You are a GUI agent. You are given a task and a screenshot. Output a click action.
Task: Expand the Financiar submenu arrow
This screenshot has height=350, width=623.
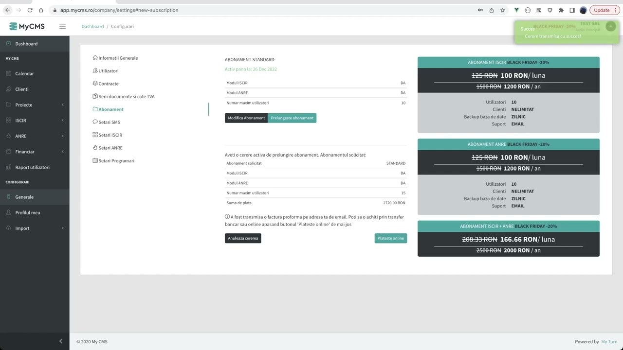click(x=62, y=152)
